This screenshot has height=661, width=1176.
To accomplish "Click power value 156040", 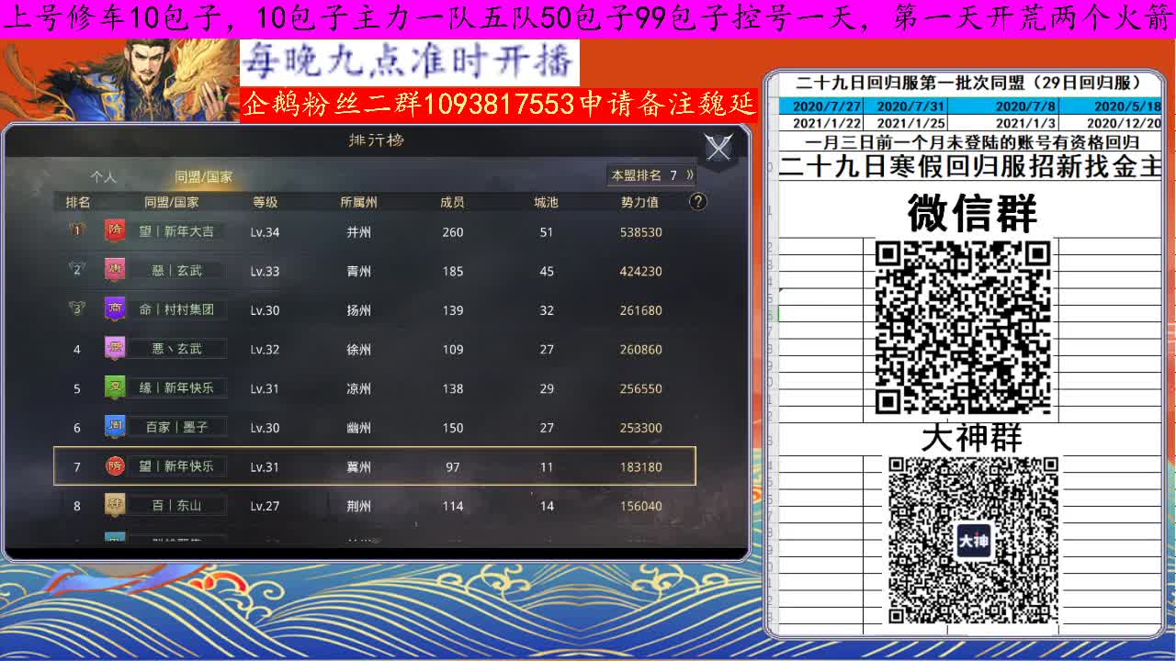I will click(640, 506).
